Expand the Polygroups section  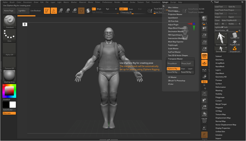(220, 97)
